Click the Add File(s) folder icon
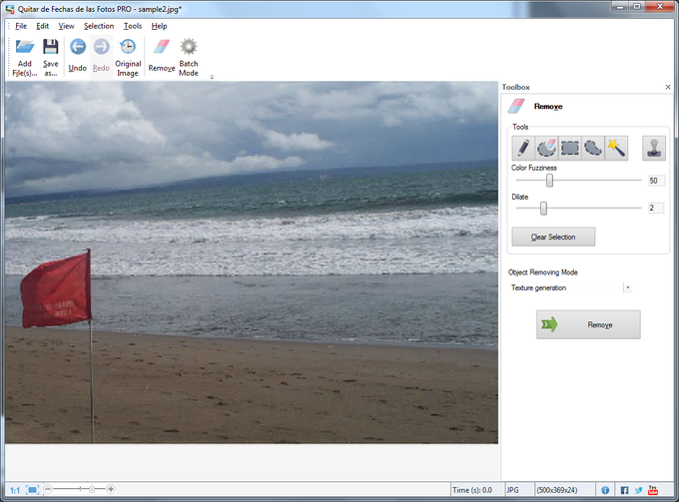The height and width of the screenshot is (502, 679). (x=24, y=47)
